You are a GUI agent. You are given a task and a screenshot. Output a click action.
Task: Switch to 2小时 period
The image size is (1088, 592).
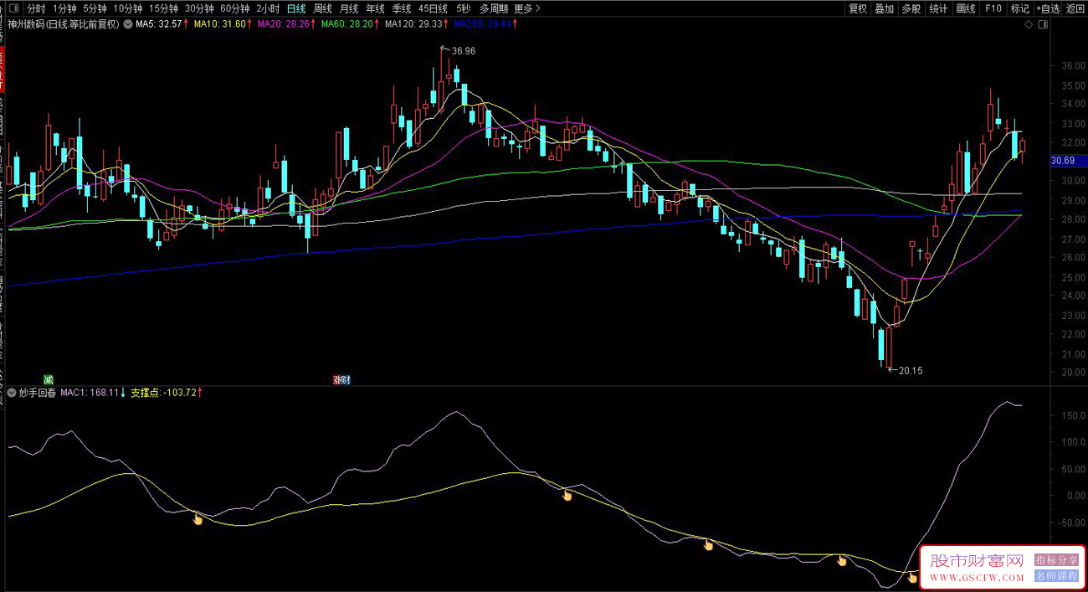(268, 8)
